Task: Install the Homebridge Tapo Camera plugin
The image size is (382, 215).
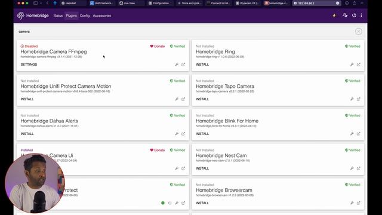Action: point(202,99)
